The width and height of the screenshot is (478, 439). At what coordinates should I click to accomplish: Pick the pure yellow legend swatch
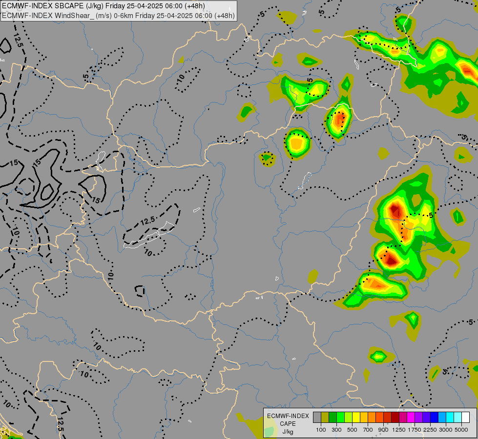pos(356,418)
